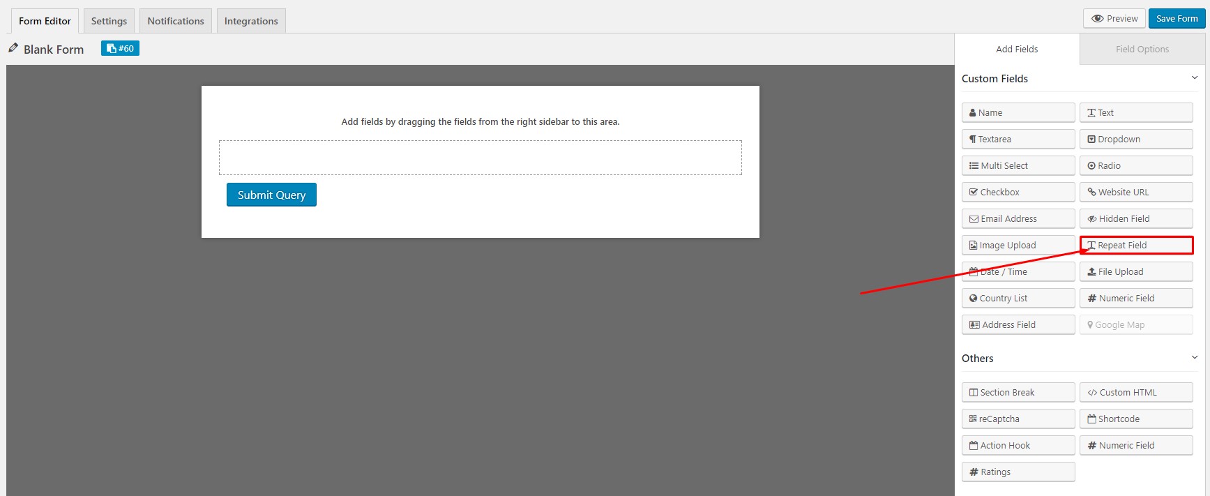Add Numeric Field under Others
Viewport: 1210px width, 496px height.
(1136, 445)
